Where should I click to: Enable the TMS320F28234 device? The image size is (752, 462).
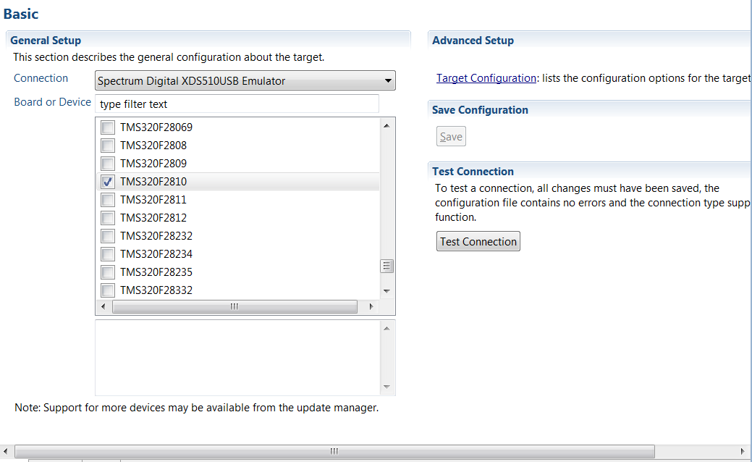(107, 253)
